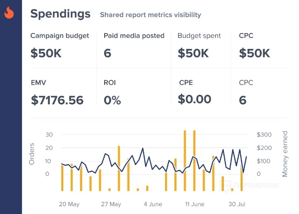Click the tall orange bar above 27 May

(119, 168)
